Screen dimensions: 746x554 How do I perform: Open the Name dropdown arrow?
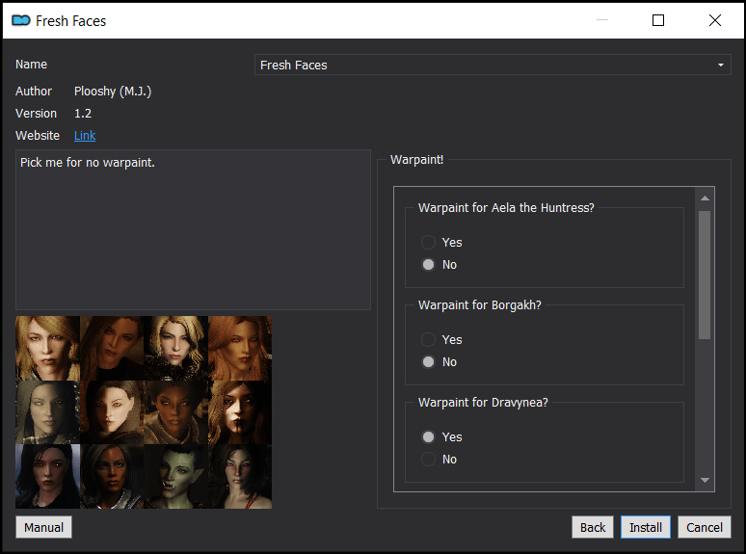pos(720,65)
